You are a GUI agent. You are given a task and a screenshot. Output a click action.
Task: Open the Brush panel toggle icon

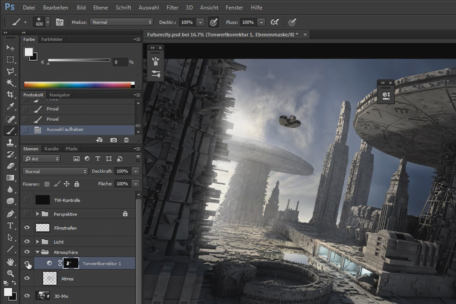[60, 22]
